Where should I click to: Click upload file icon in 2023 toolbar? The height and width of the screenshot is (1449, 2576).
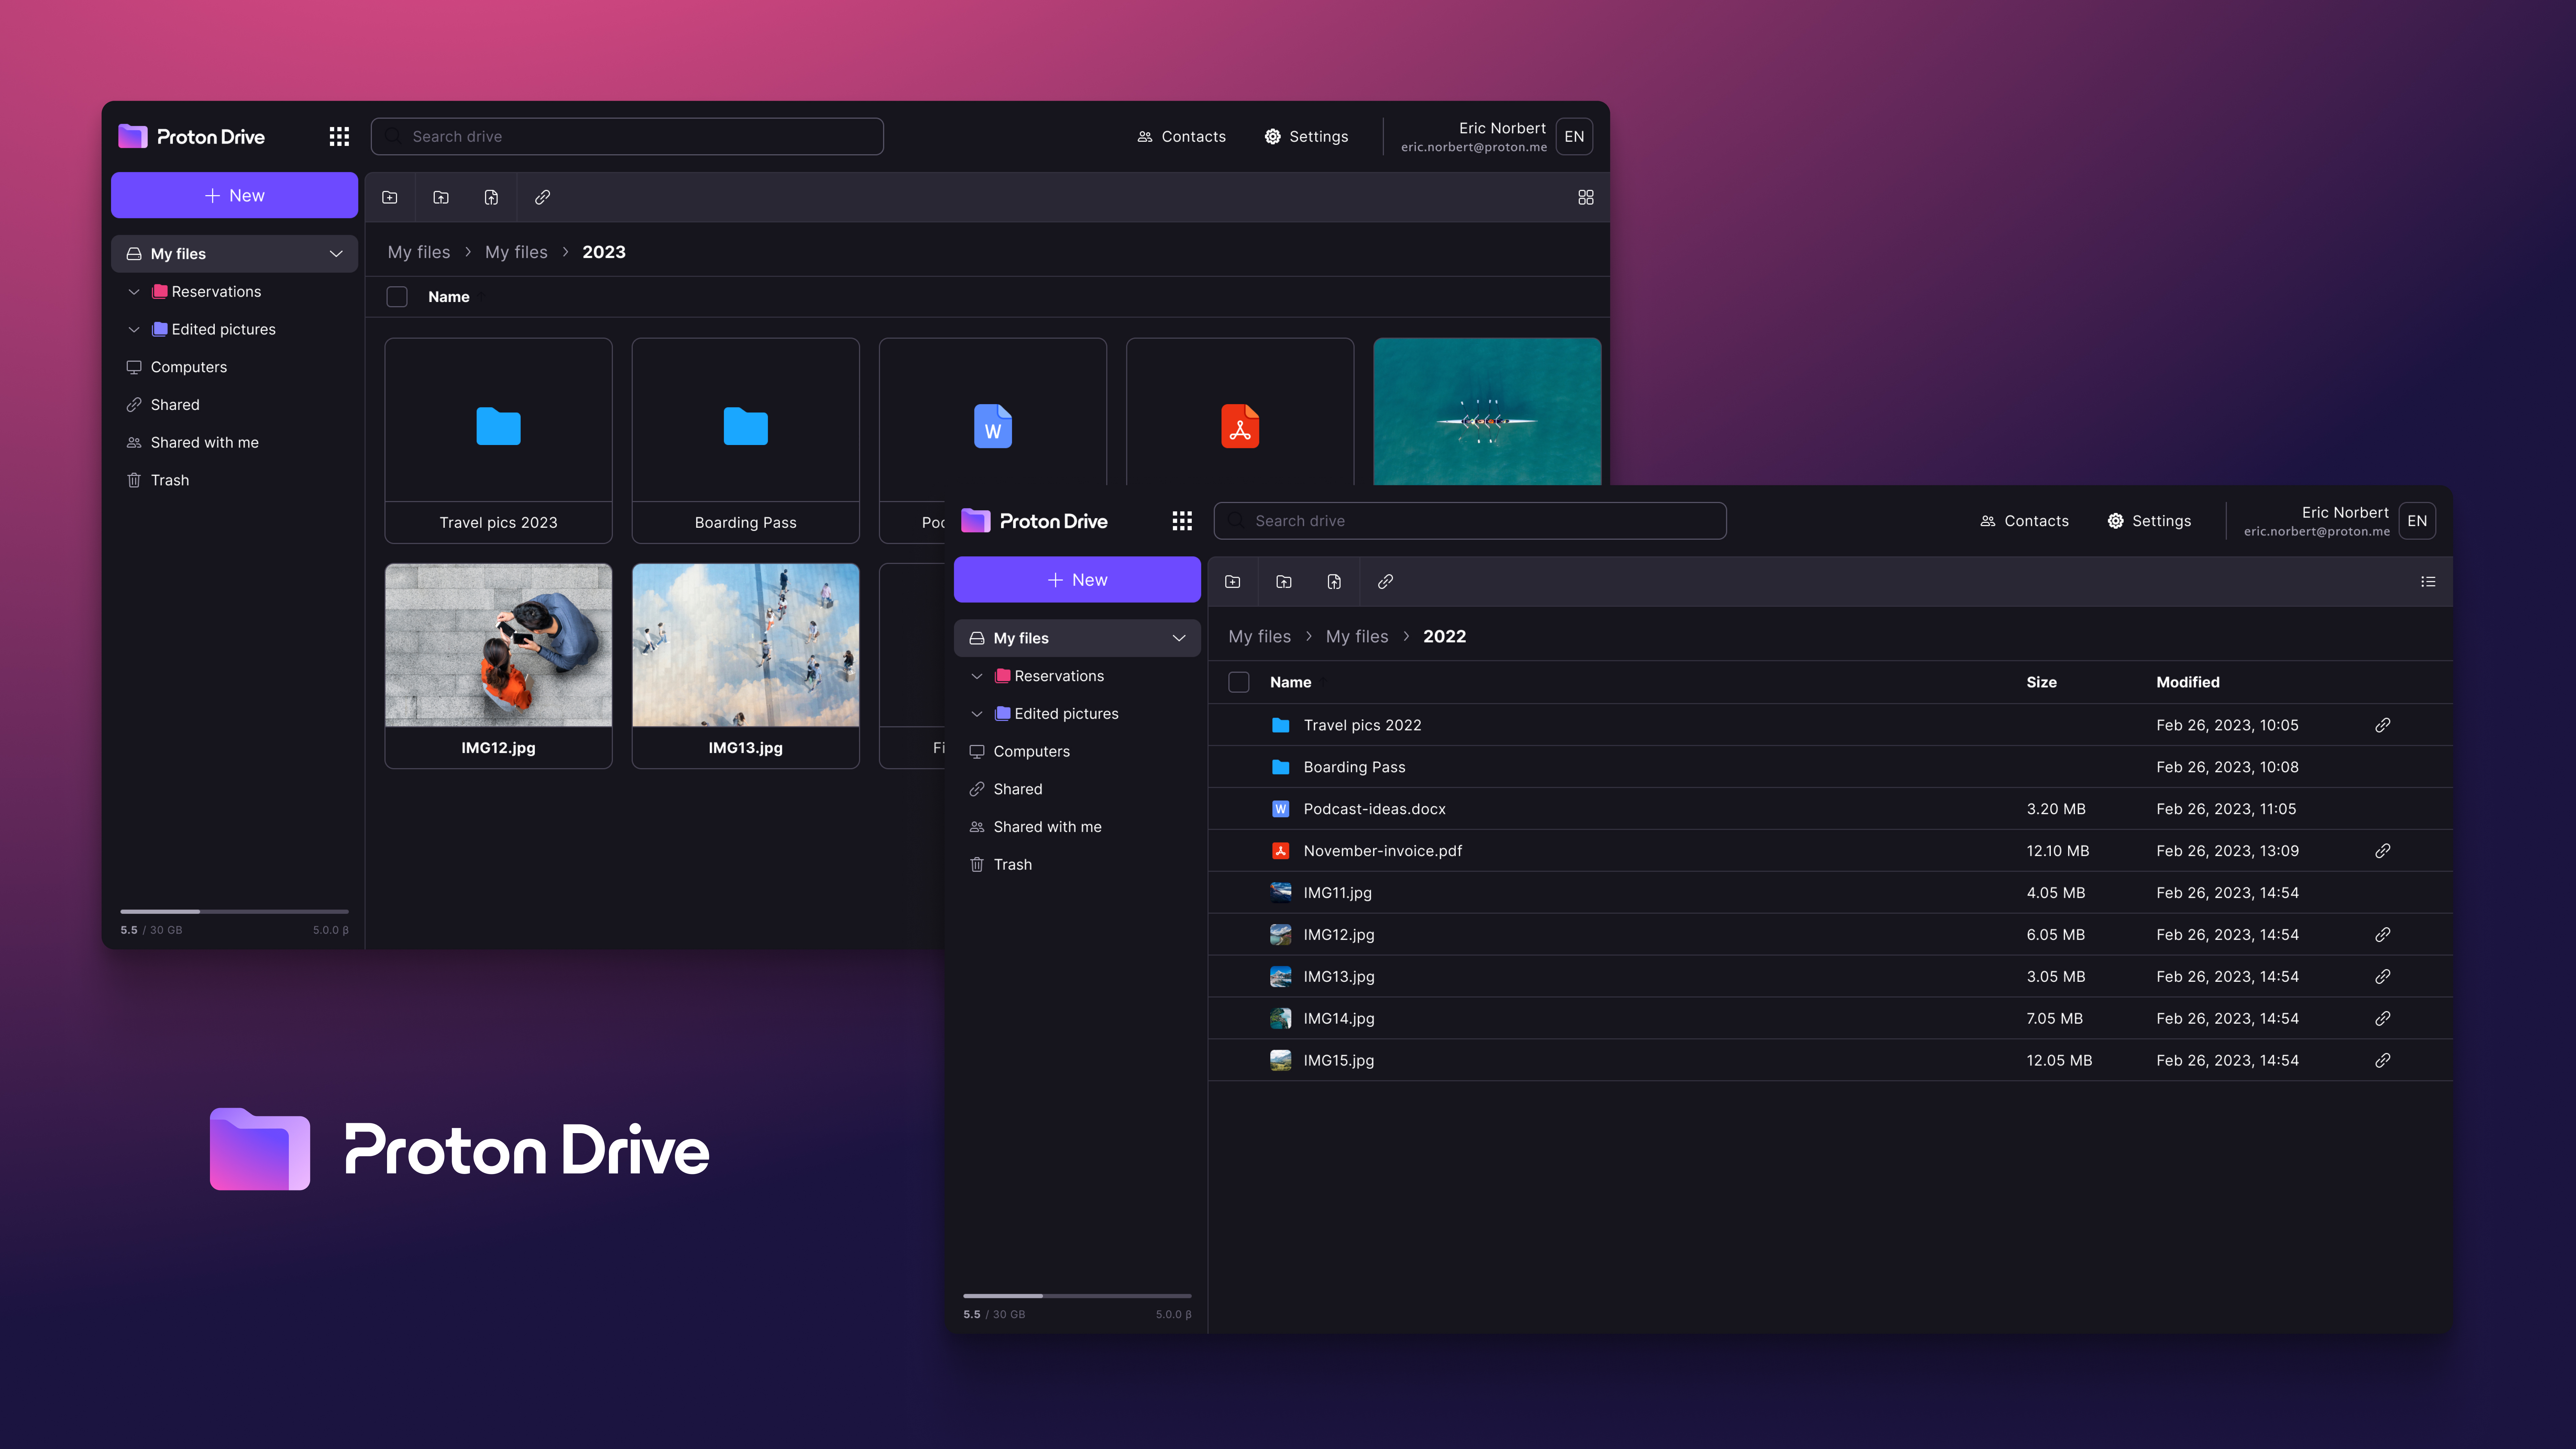491,197
